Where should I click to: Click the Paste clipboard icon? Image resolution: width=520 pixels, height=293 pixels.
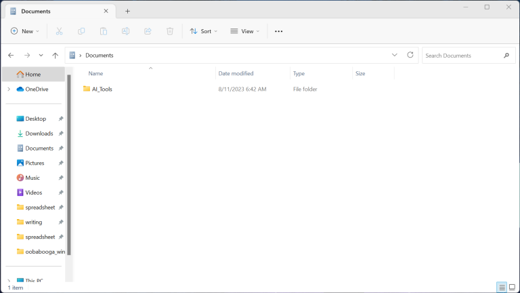click(104, 31)
